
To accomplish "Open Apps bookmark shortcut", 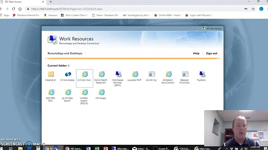I will click(x=5, y=15).
